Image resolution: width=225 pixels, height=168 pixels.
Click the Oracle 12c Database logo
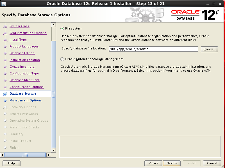[195, 15]
